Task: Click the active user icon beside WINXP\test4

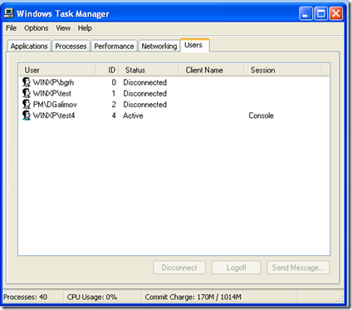Action: [x=27, y=116]
